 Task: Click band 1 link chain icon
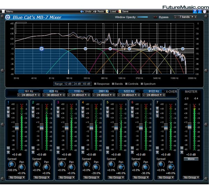coord(8,148)
